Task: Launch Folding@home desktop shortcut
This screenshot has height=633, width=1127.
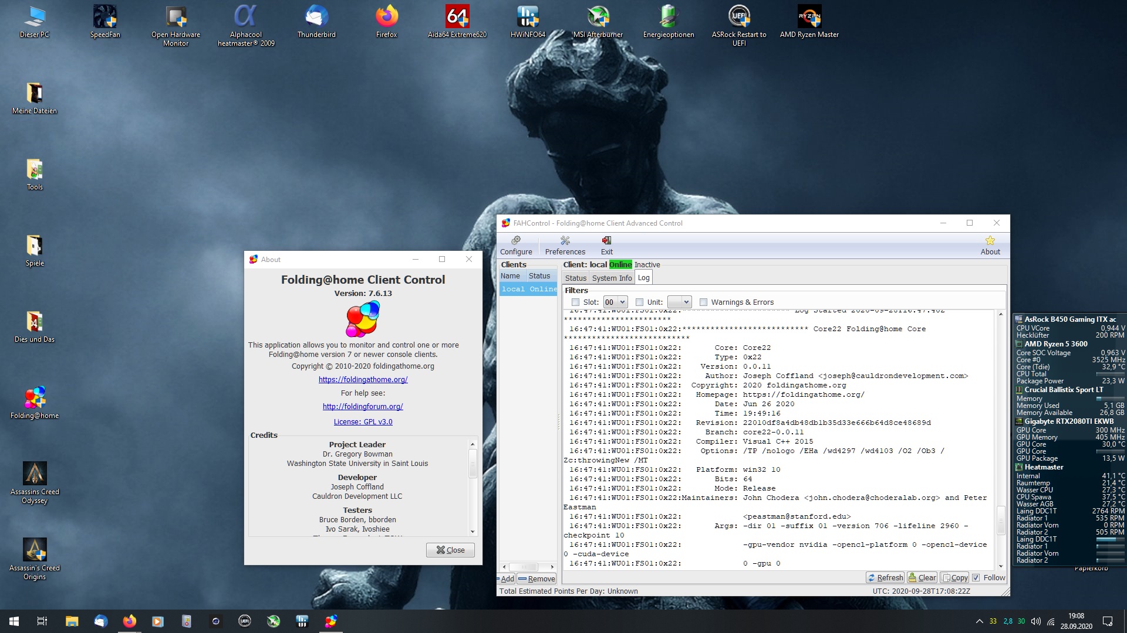Action: (x=35, y=399)
